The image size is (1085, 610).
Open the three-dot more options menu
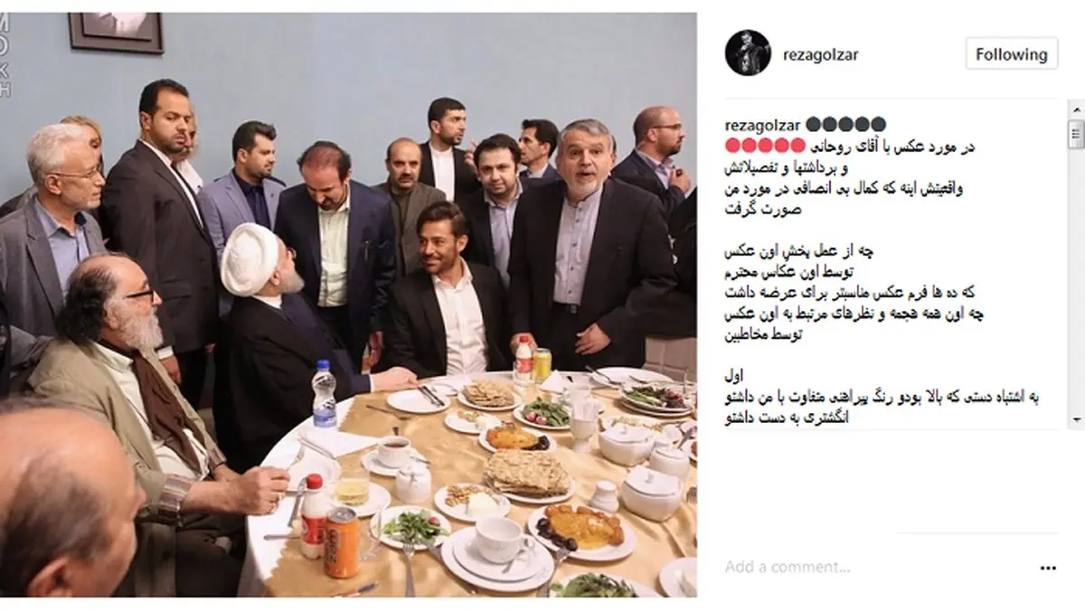[x=1048, y=568]
